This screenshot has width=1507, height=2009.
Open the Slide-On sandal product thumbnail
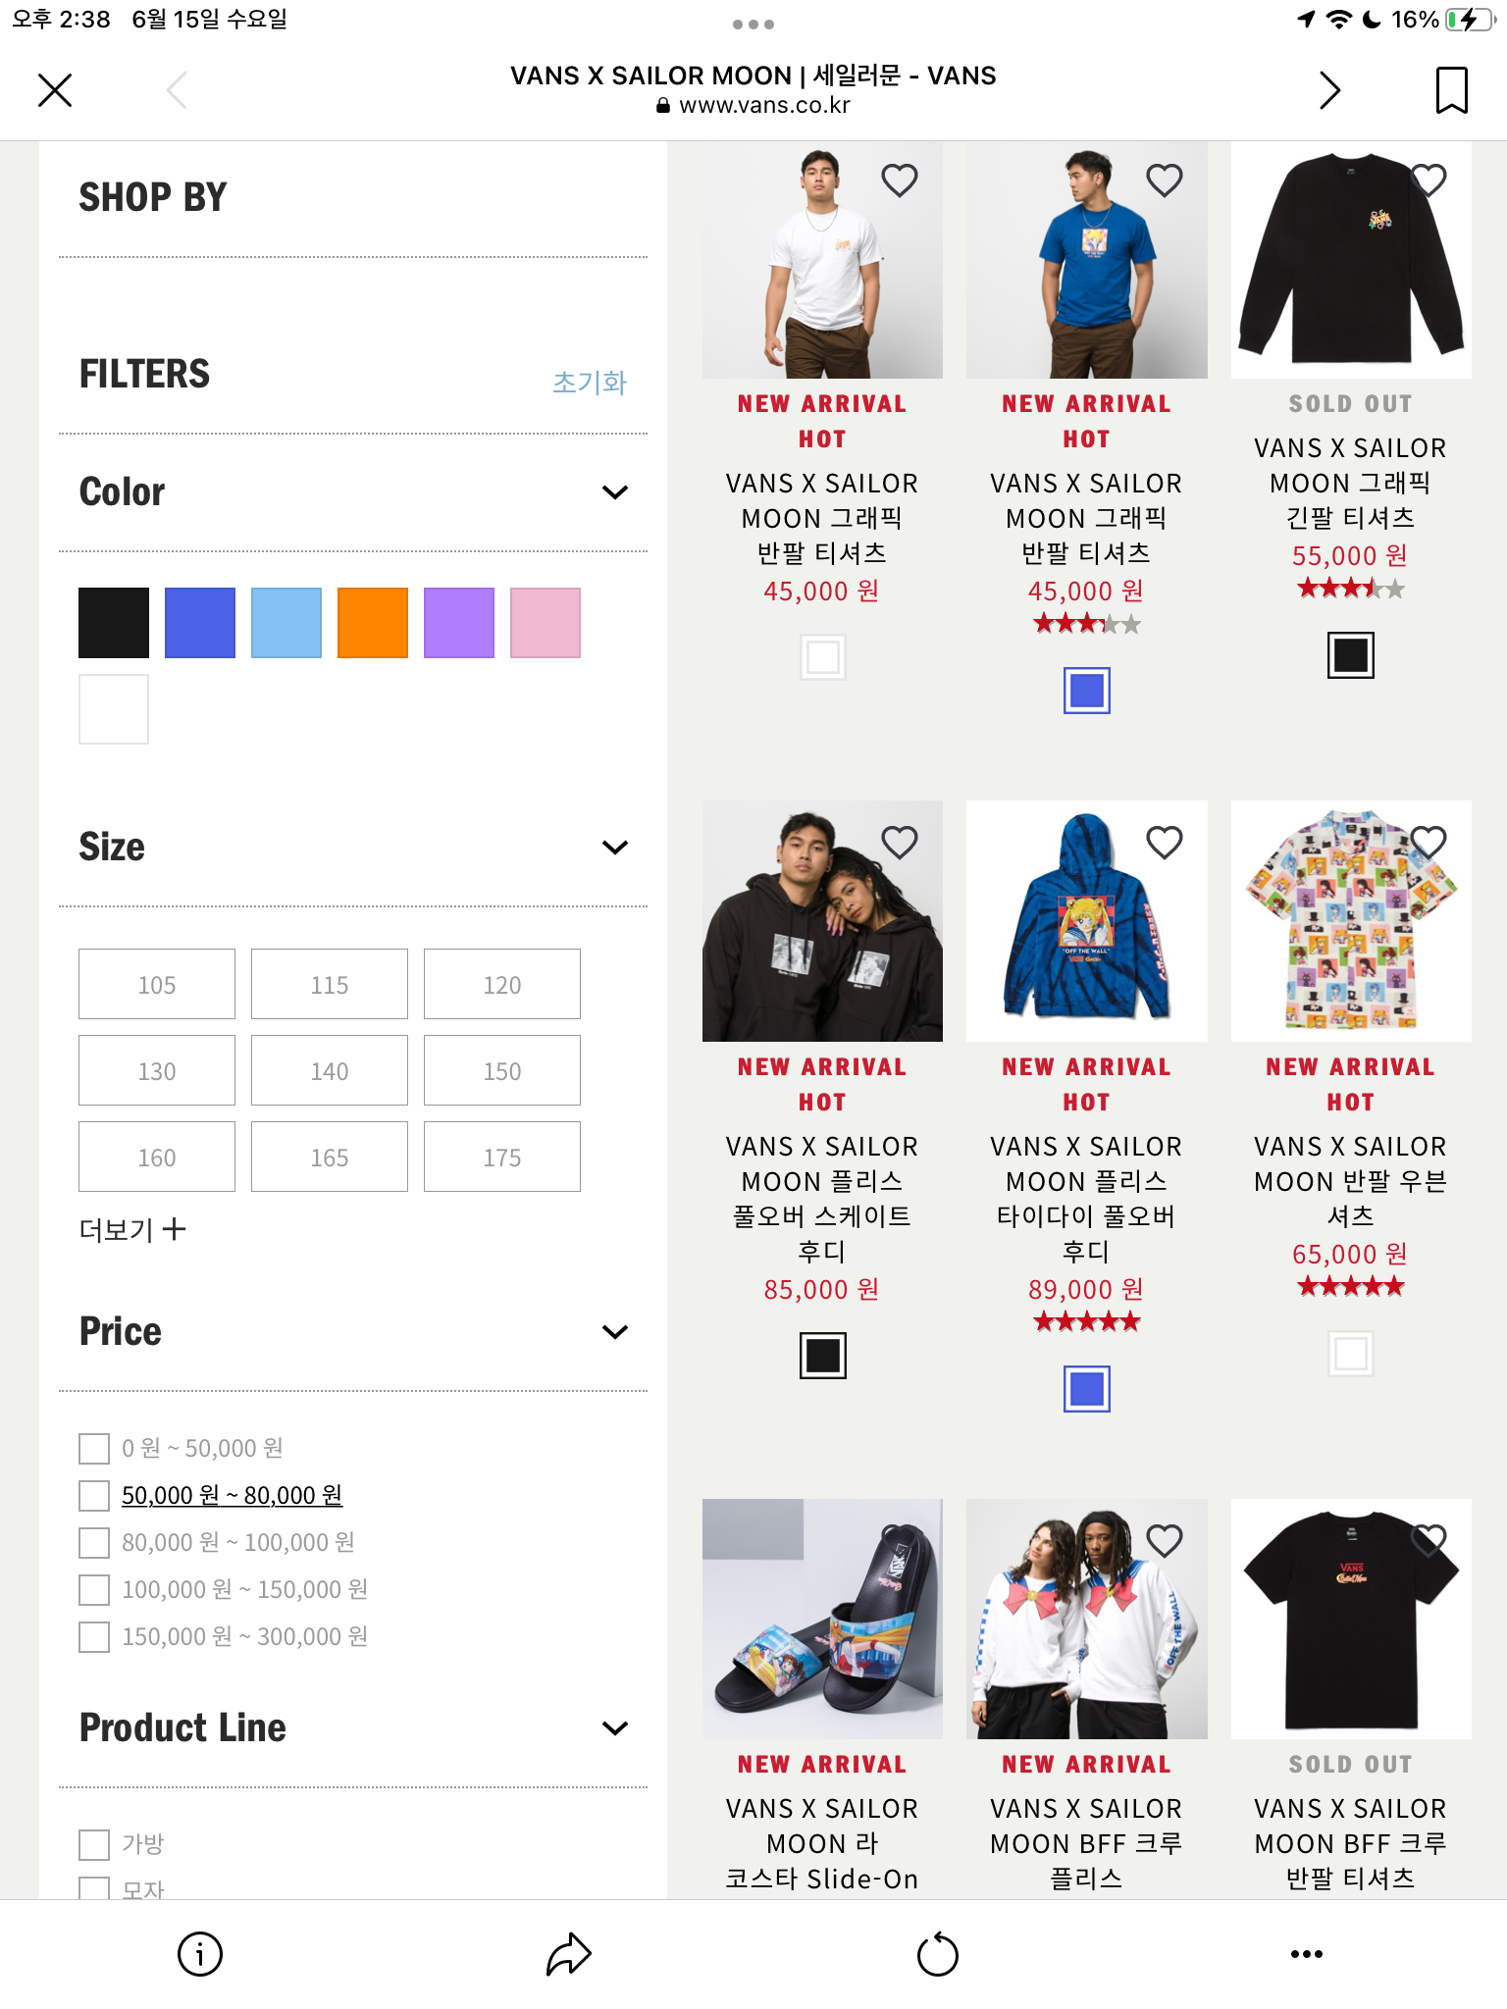pos(822,1619)
